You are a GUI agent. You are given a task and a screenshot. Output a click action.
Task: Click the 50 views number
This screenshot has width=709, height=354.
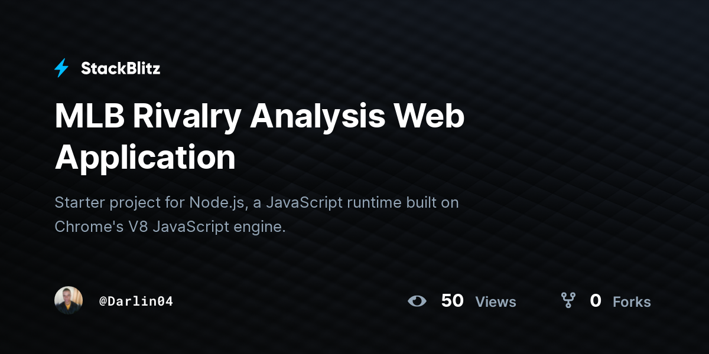[453, 301]
